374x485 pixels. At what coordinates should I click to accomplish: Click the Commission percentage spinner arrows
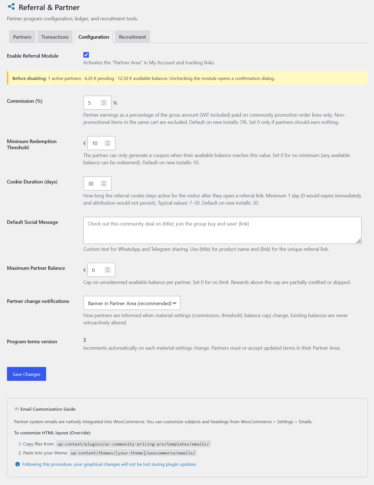[x=104, y=103]
